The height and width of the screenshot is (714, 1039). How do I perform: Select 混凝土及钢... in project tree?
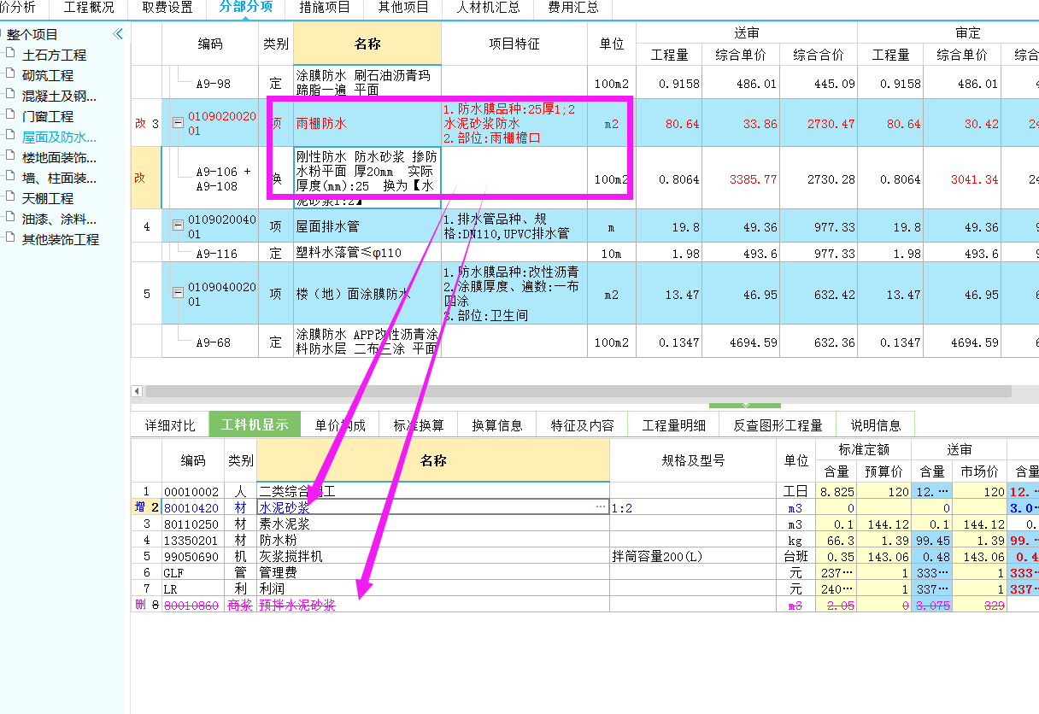click(x=59, y=96)
